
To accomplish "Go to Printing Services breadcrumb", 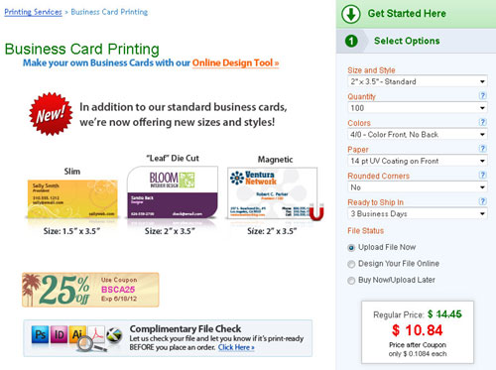I will tap(33, 12).
